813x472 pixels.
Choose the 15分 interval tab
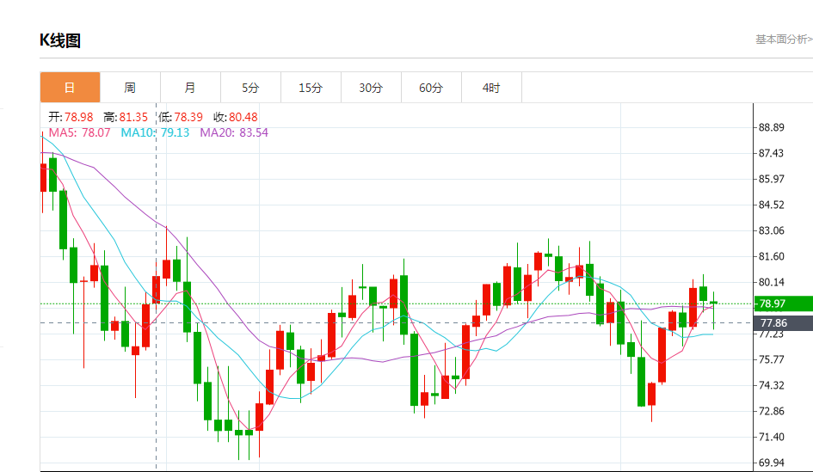(311, 88)
